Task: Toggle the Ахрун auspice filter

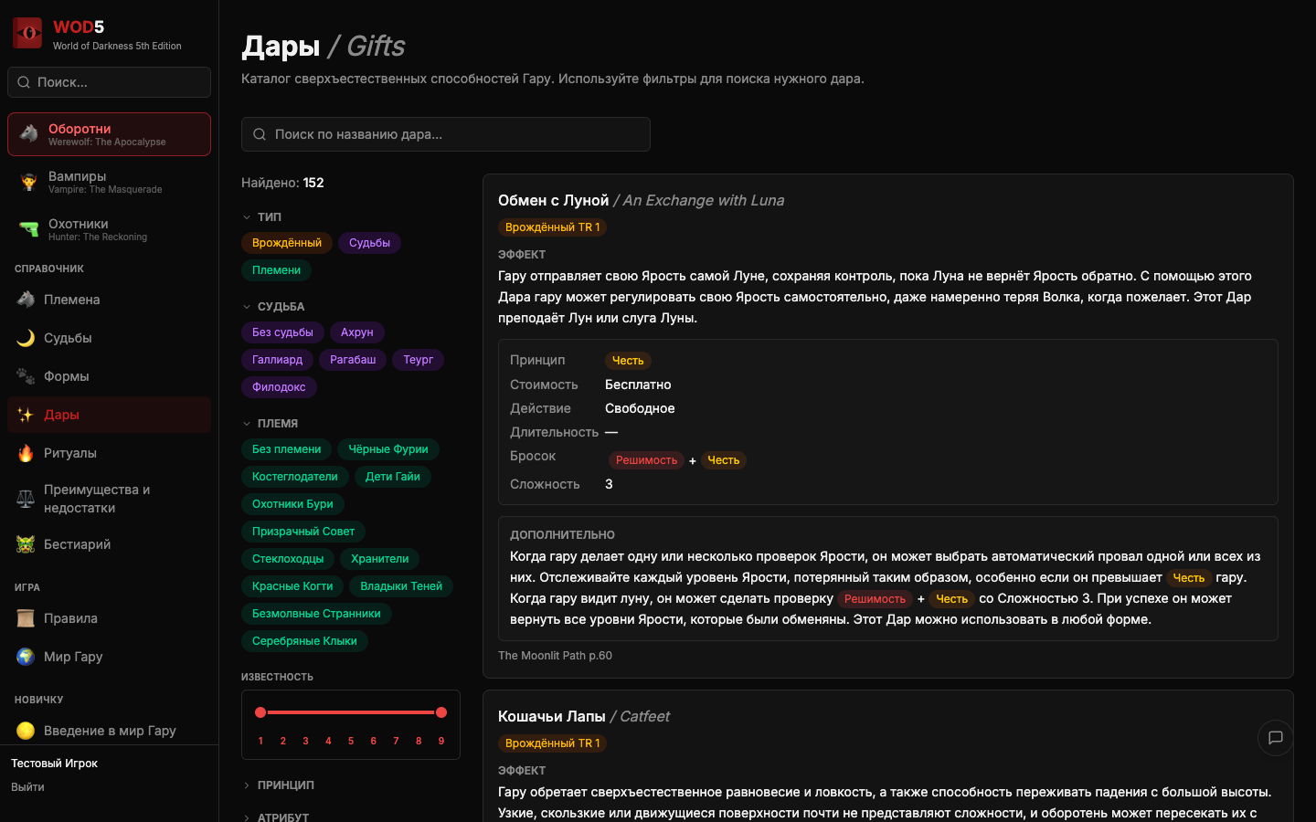Action: (x=357, y=332)
